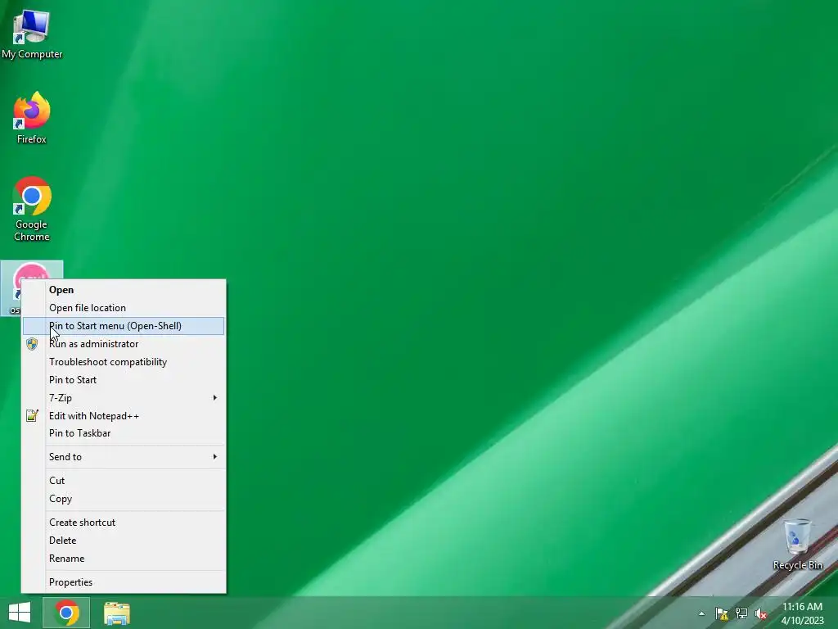The height and width of the screenshot is (629, 838).
Task: Click Pin to Start entry
Action: click(124, 380)
